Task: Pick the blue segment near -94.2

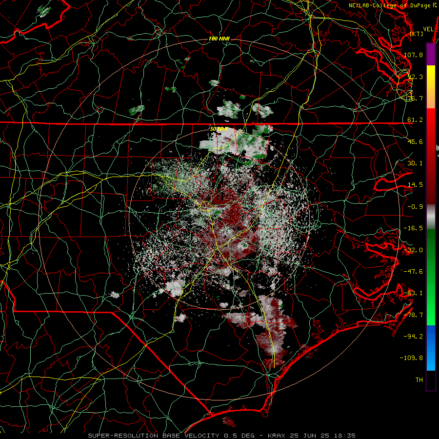Action: pyautogui.click(x=431, y=337)
